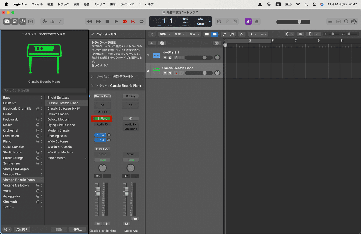Screen dimensions: 361x234
Task: Toggle the Flex mode icon
Action: point(232,34)
